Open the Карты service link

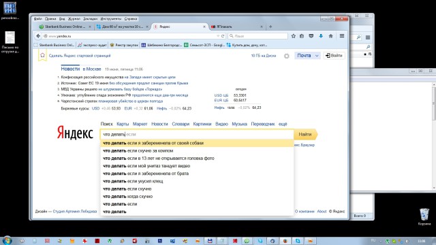(123, 124)
